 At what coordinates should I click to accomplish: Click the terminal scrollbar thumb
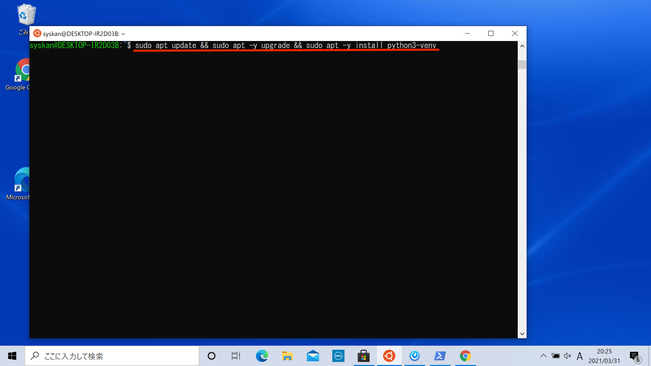point(522,65)
